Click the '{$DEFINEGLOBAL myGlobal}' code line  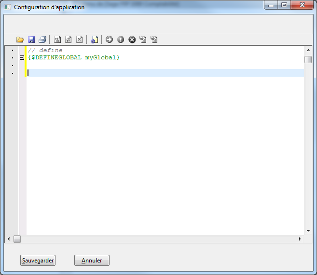[74, 57]
